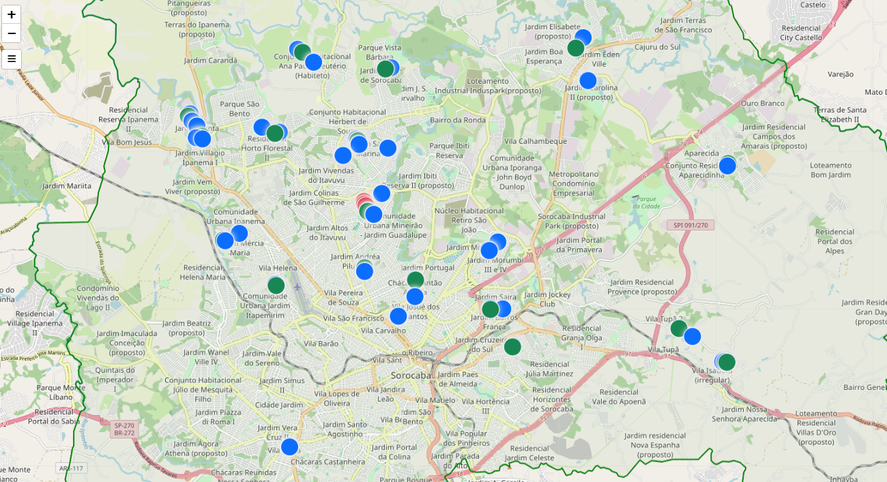Click blue marker near Chácaras Castanheira
Image resolution: width=887 pixels, height=482 pixels.
pyautogui.click(x=290, y=447)
